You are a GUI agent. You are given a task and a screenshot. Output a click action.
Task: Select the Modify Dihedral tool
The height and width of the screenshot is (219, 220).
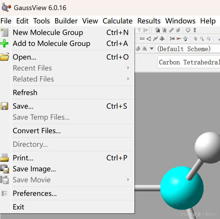(x=155, y=38)
